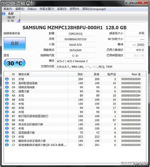
Task: Click the supported features field with TRIM
Action: click(x=100, y=67)
